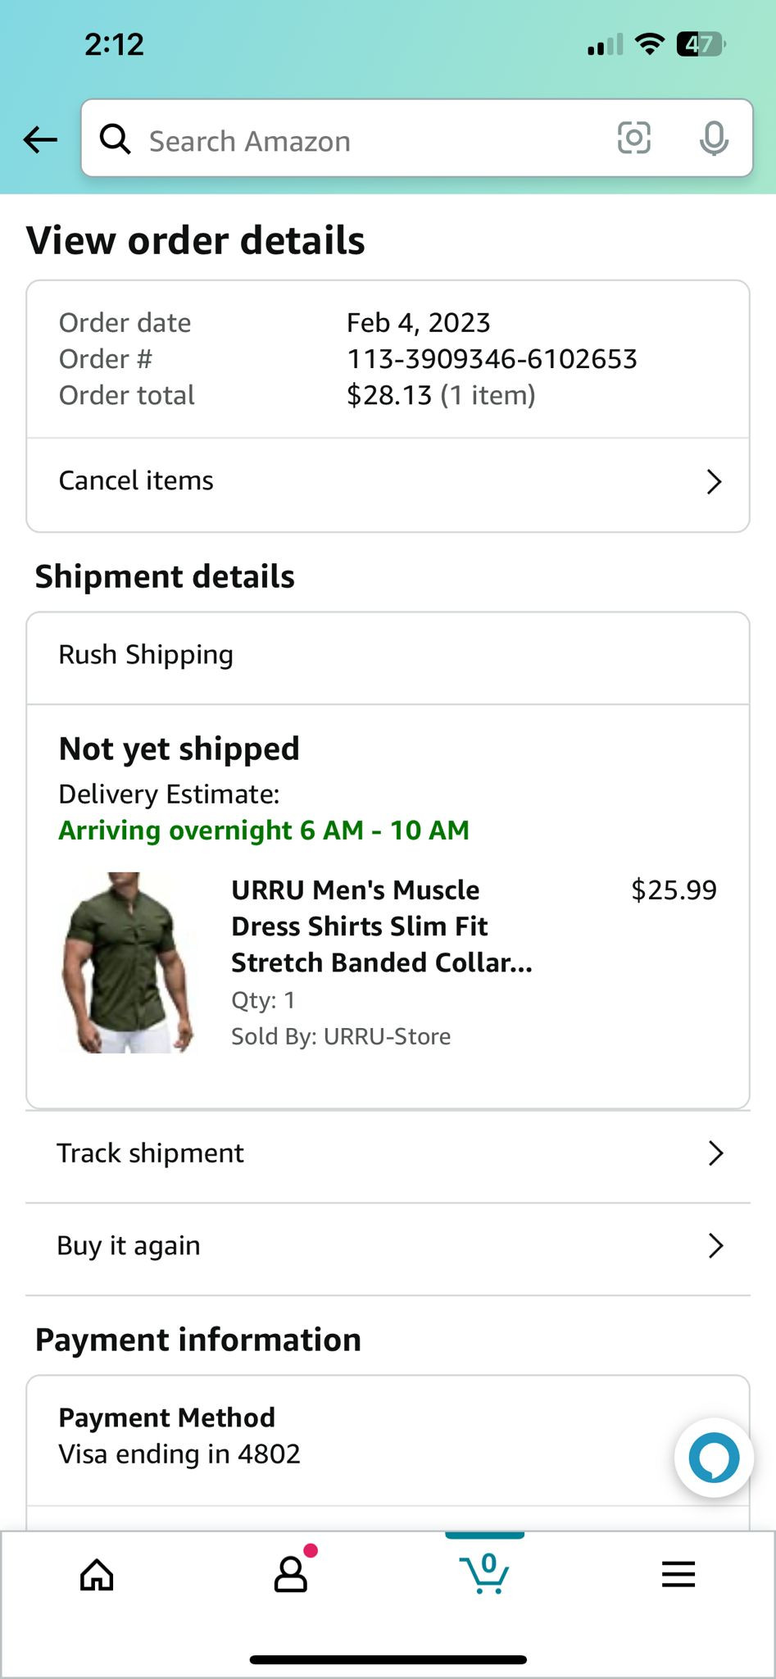Select Buy it again option
The image size is (776, 1679).
point(129,1246)
